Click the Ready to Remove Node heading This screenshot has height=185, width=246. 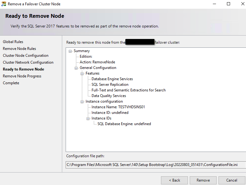coord(35,16)
